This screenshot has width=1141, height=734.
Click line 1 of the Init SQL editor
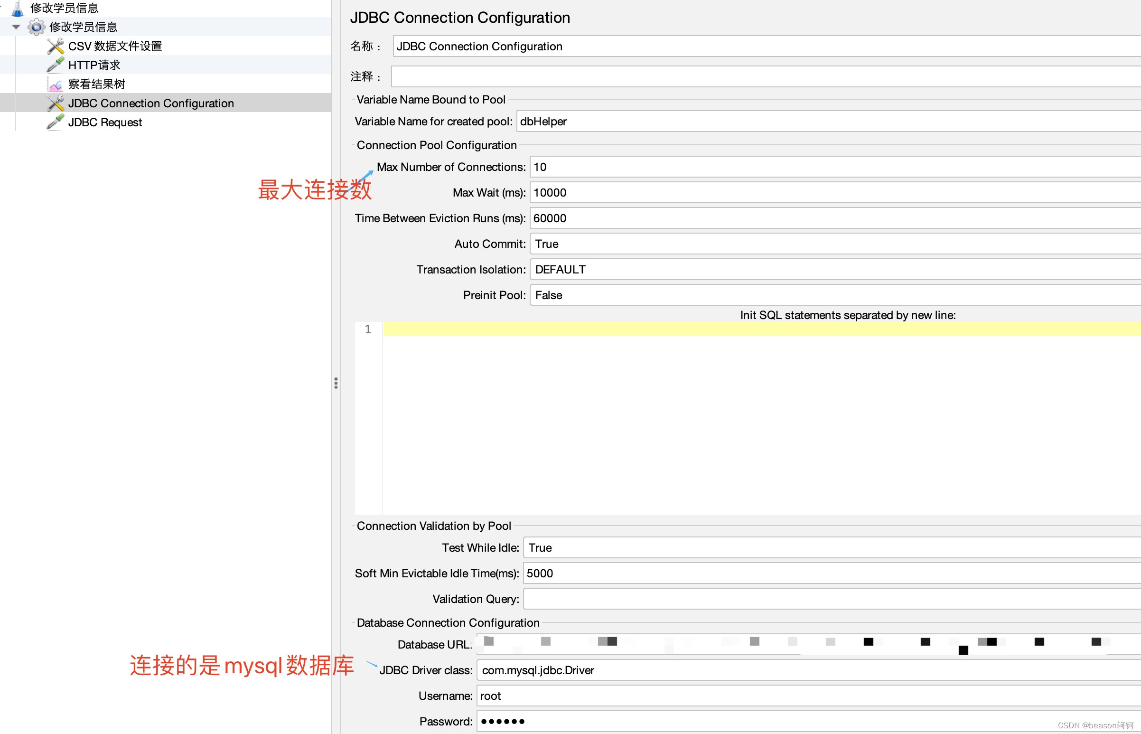point(667,329)
